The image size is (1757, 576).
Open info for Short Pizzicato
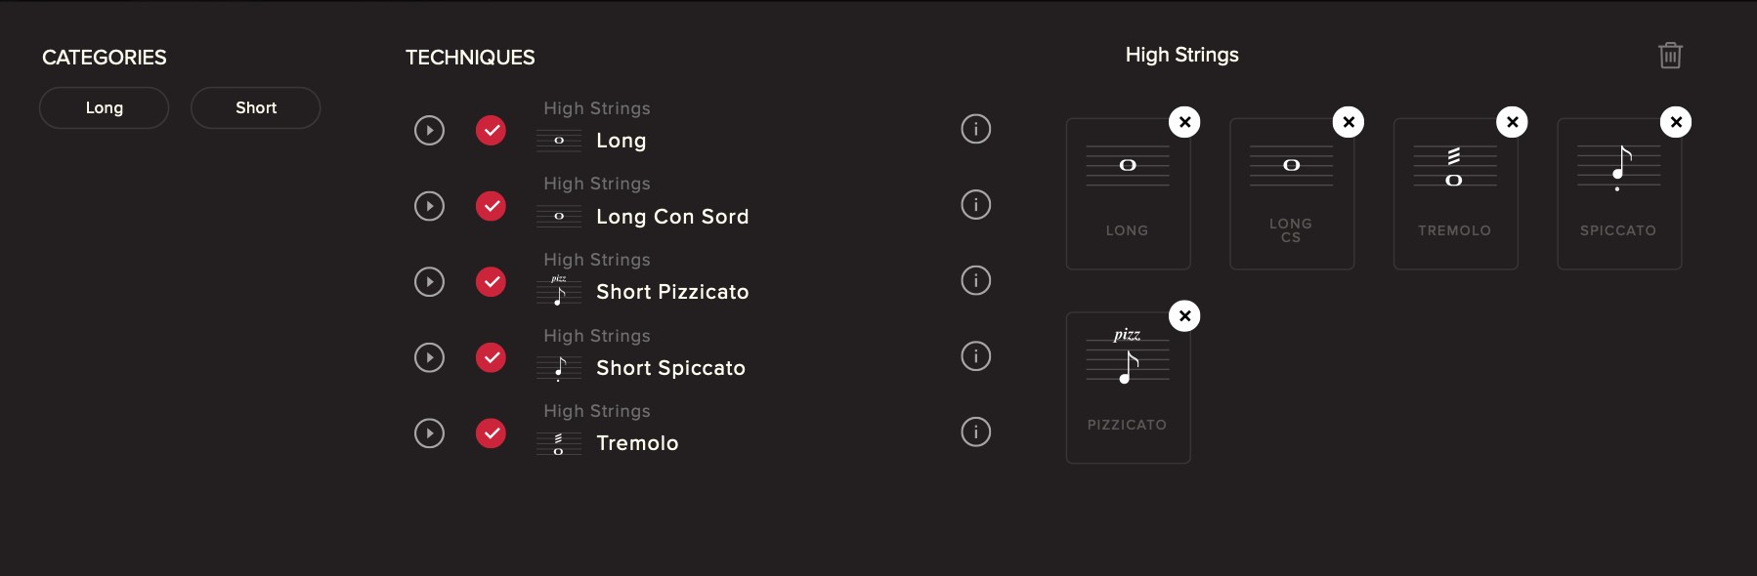975,281
